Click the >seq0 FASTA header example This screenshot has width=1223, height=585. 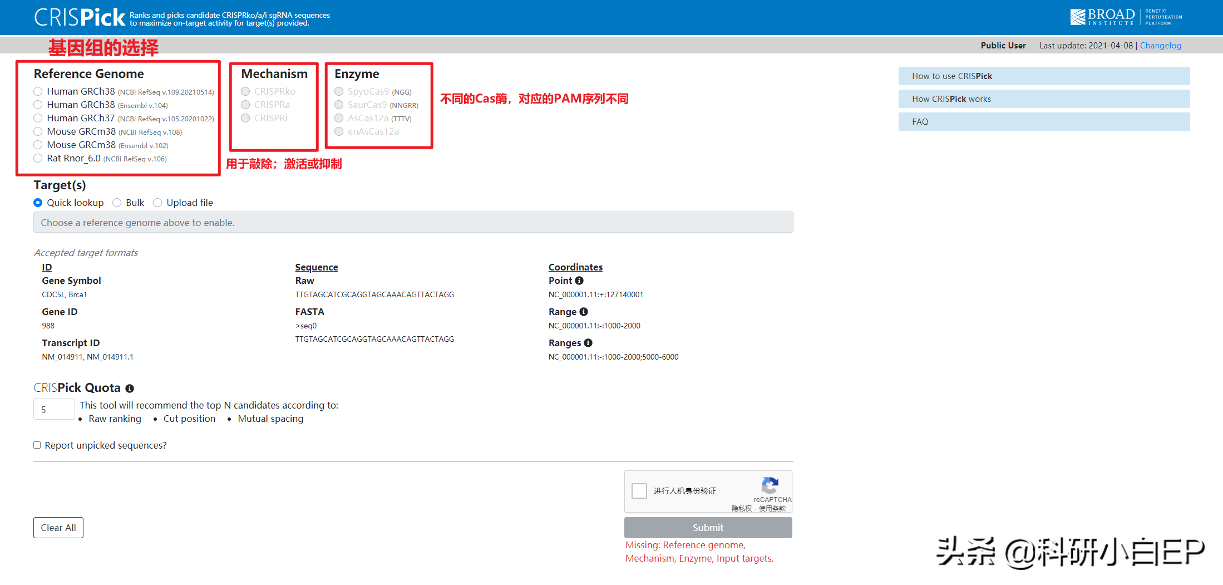tap(306, 326)
